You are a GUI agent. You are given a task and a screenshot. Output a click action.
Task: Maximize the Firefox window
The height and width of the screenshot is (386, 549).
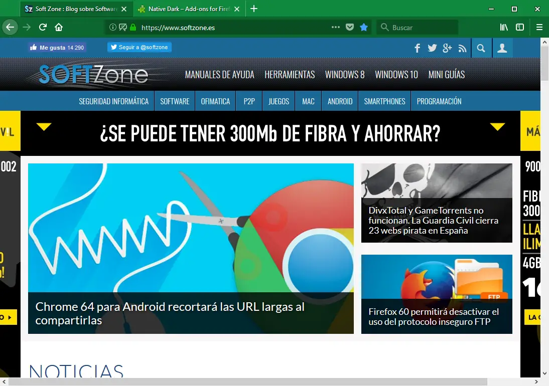tap(514, 9)
